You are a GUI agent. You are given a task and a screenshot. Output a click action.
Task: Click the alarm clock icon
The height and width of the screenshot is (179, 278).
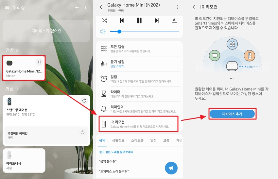click(x=104, y=78)
